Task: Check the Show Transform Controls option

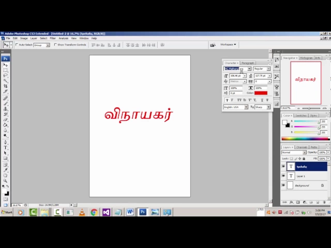Action: 55,45
